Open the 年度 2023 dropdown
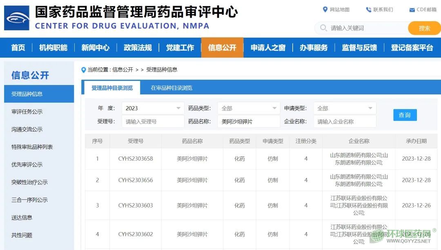Image resolution: width=441 pixels, height=250 pixels. tap(153, 108)
